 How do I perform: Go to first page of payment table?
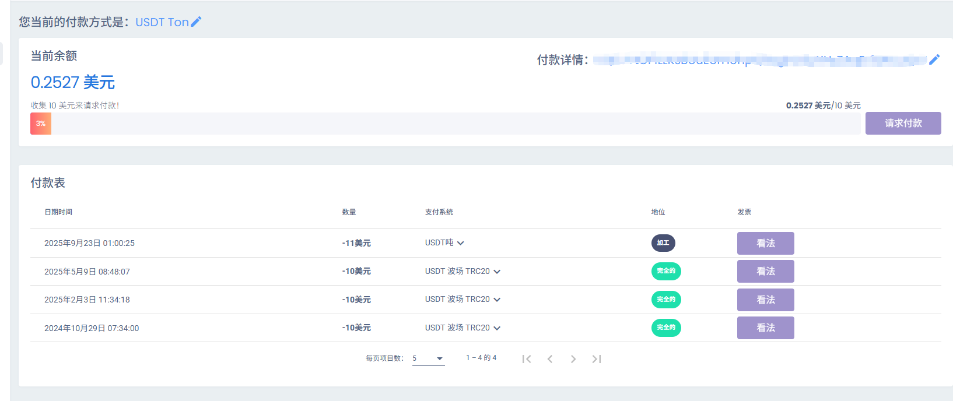527,359
